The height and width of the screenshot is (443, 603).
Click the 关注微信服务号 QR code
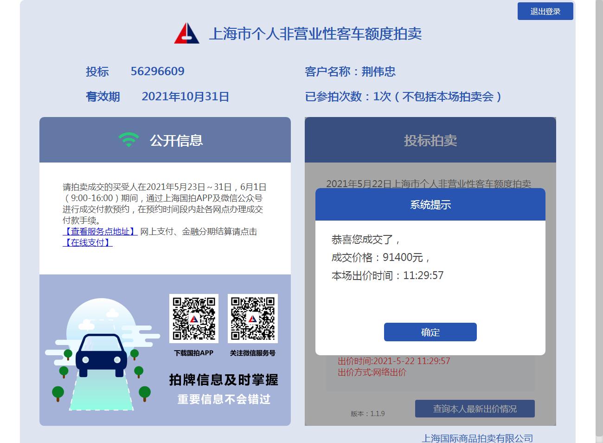253,319
